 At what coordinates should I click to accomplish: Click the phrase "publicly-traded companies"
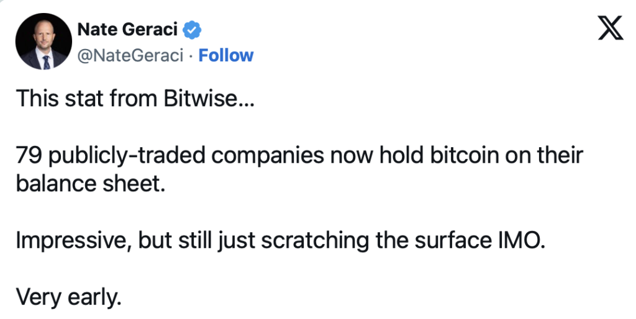186,156
